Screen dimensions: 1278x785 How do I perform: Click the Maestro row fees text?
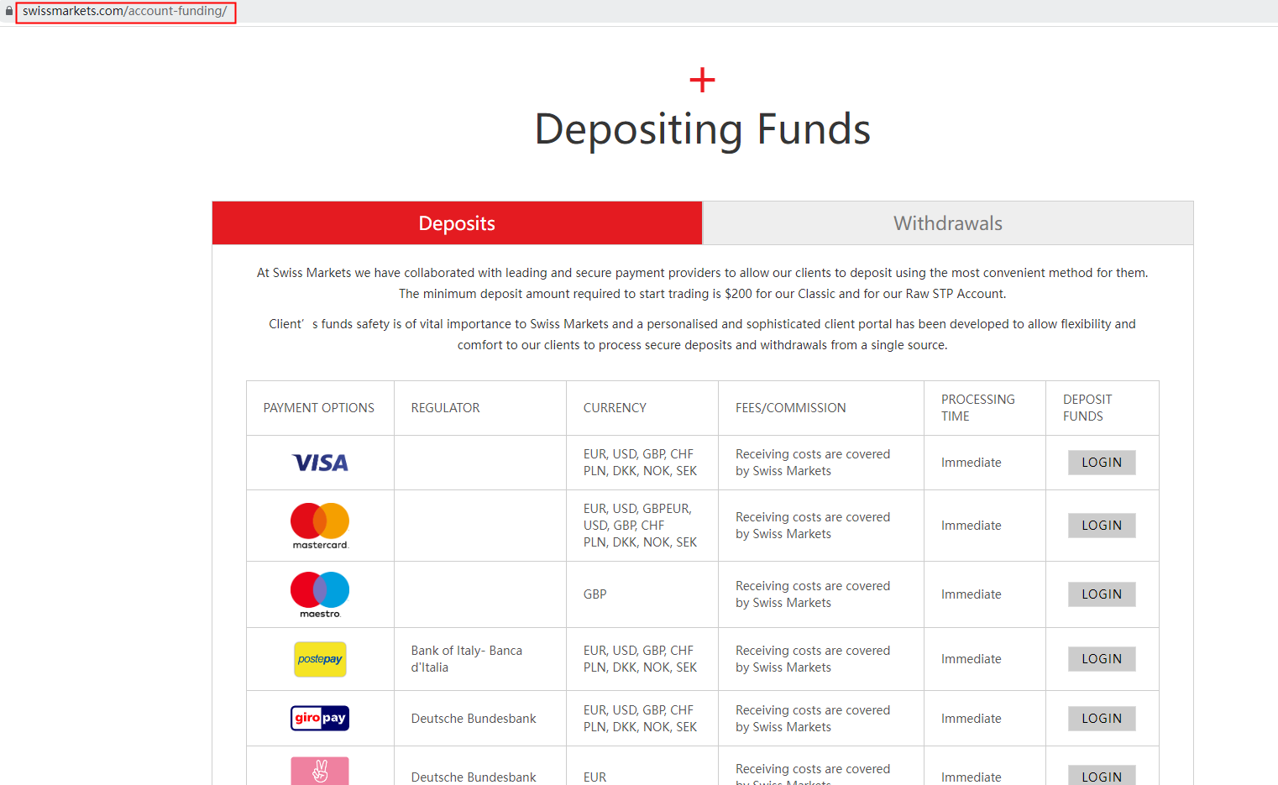[x=813, y=594]
